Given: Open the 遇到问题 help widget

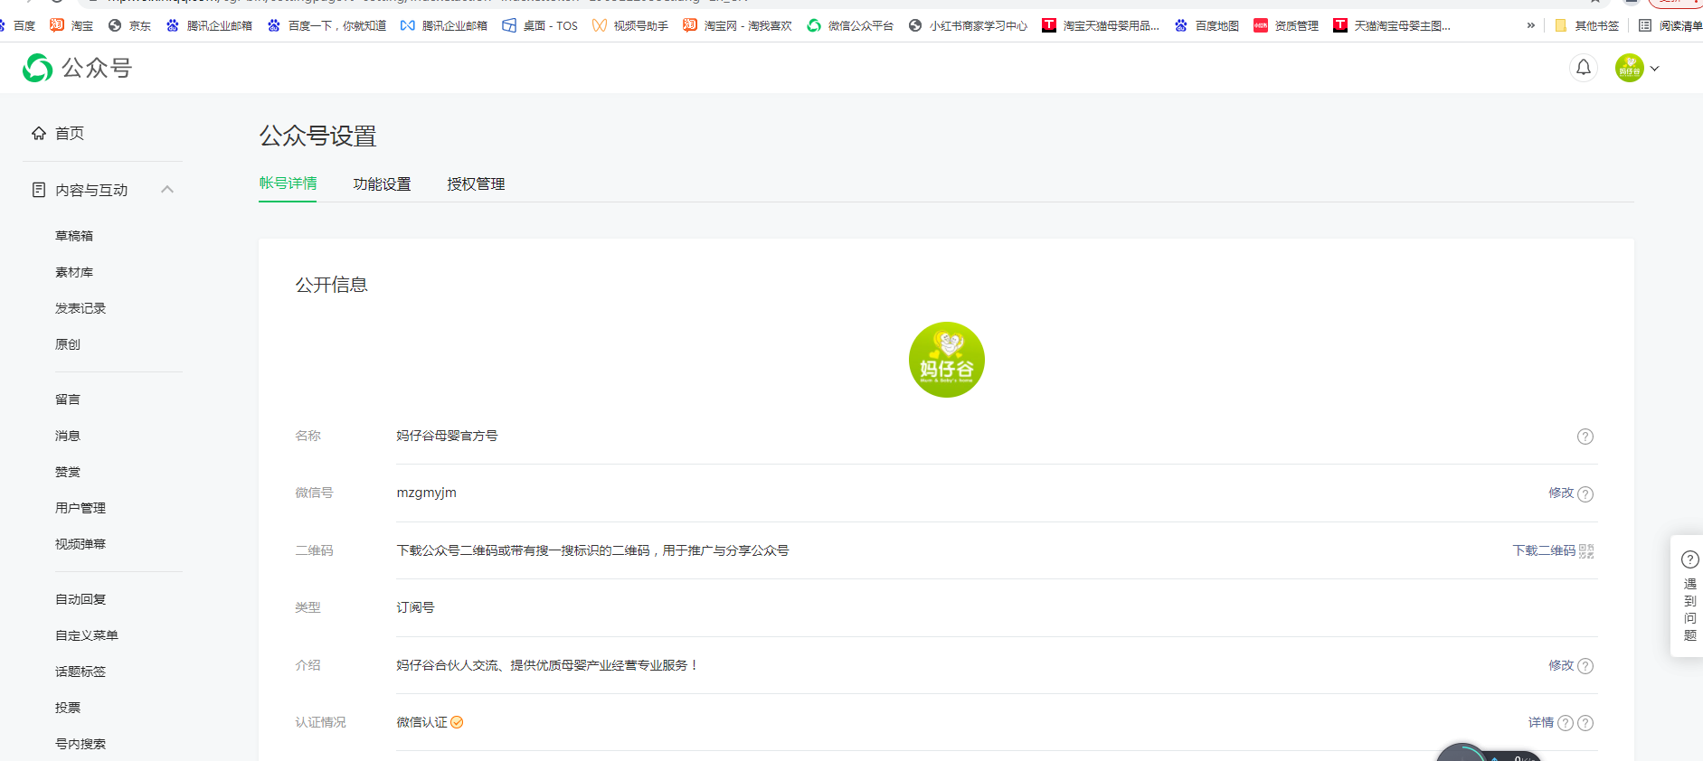Looking at the screenshot, I should (x=1689, y=596).
